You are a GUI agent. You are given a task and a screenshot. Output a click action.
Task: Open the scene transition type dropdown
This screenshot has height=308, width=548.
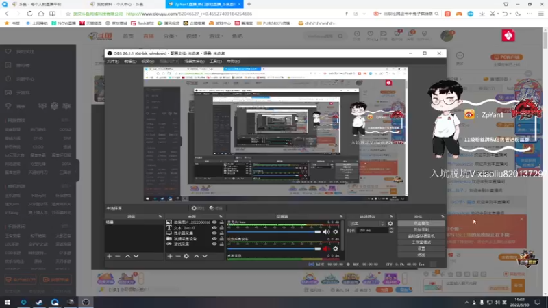tap(367, 224)
